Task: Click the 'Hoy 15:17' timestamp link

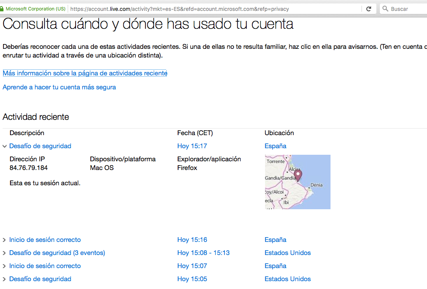Action: tap(192, 146)
